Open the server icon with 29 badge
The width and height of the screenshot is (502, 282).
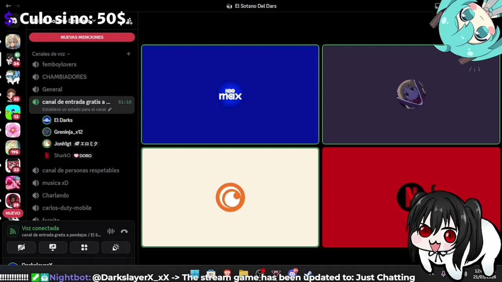(13, 200)
